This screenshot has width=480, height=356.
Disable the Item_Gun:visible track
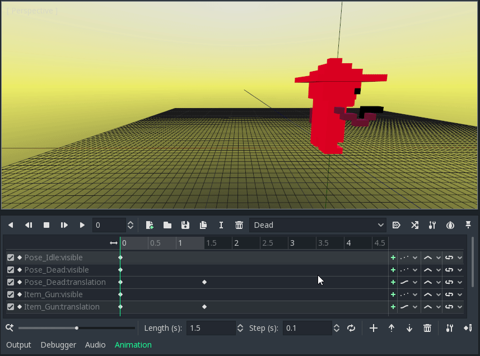tap(11, 294)
